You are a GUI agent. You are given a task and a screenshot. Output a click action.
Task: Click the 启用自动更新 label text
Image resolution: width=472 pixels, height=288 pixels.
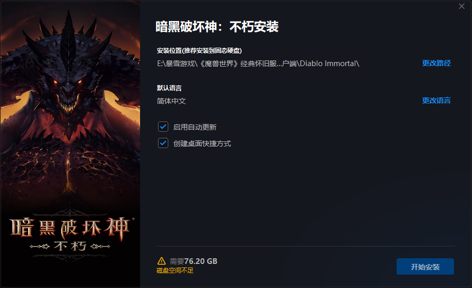195,127
